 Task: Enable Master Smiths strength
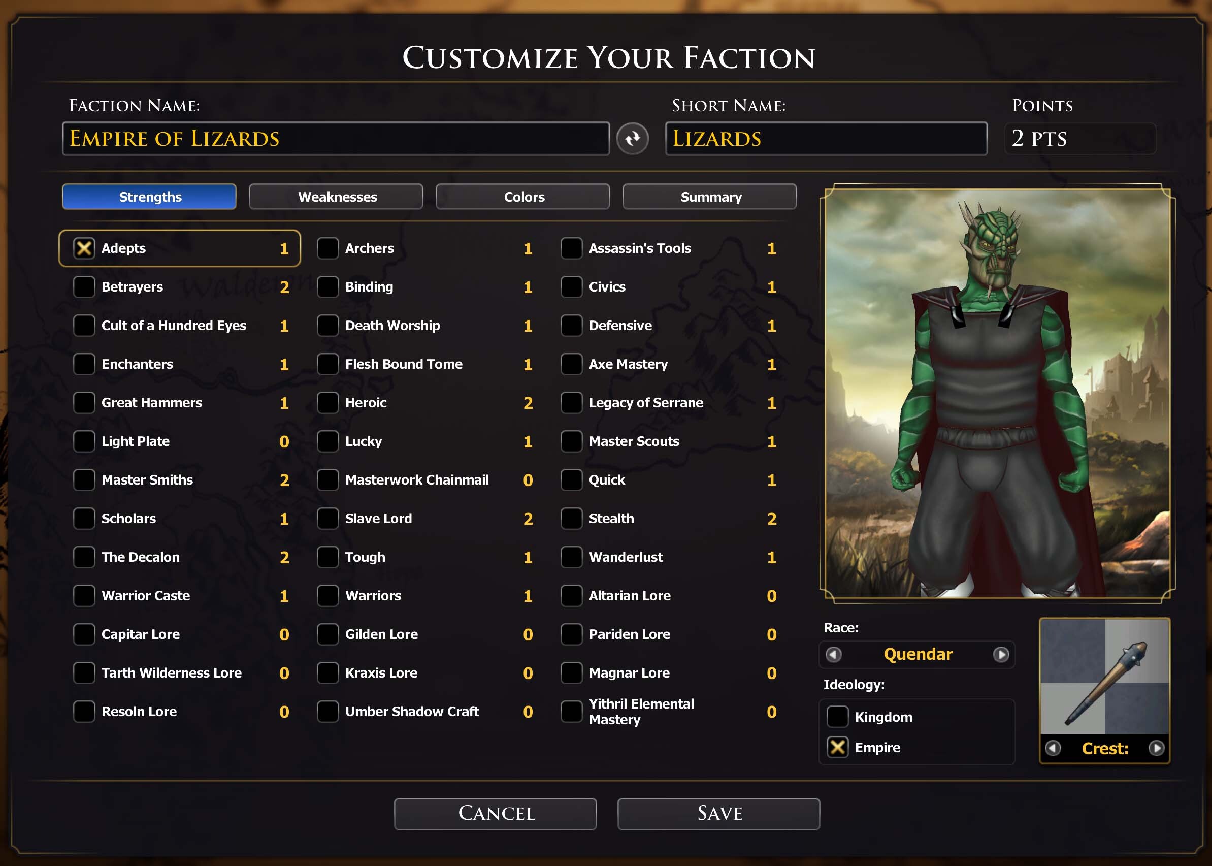click(x=84, y=480)
